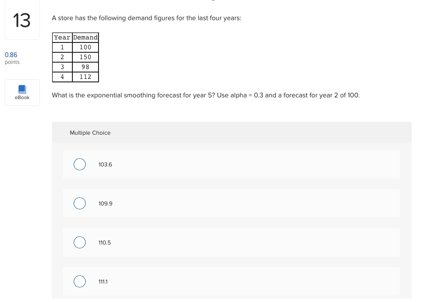Select the radio button for answer 110.5
The width and height of the screenshot is (428, 302).
(x=80, y=242)
